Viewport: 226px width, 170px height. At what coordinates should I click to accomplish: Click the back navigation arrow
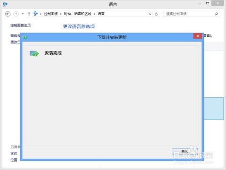(x=8, y=14)
